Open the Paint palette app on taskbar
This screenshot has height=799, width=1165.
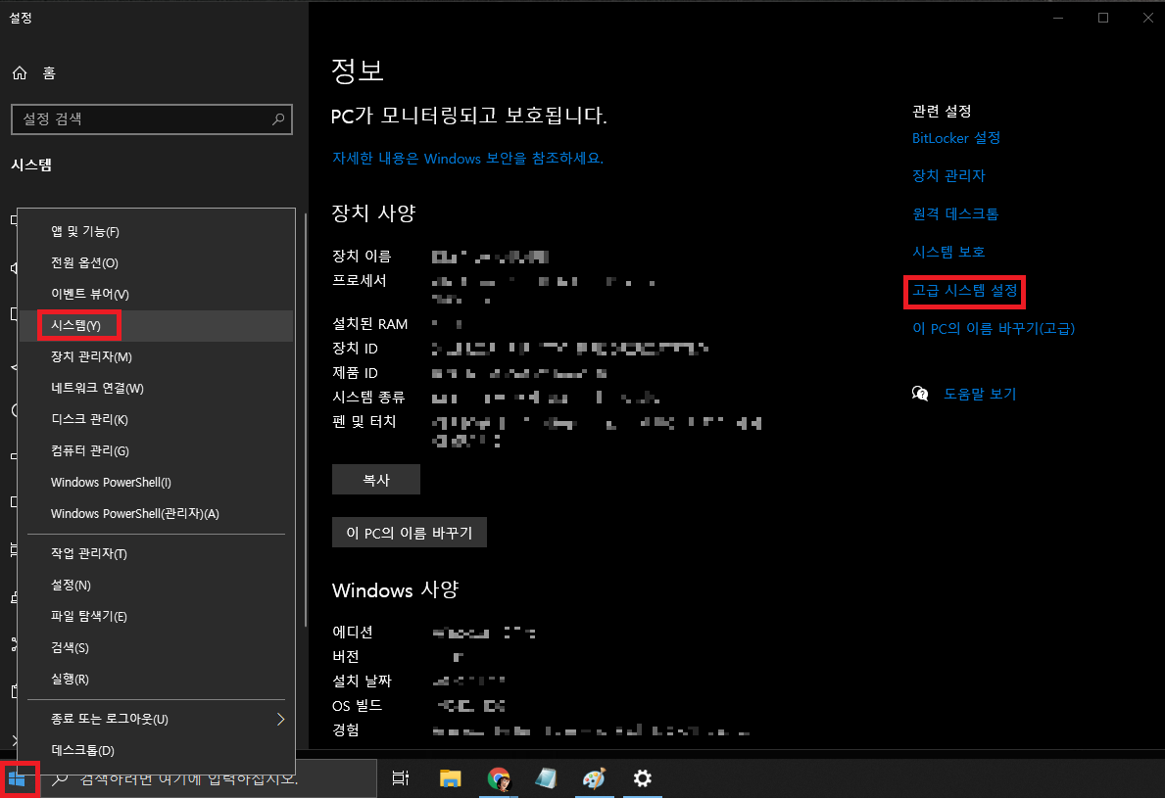(594, 778)
